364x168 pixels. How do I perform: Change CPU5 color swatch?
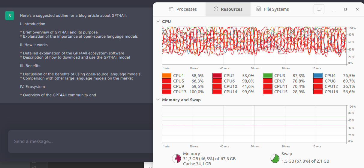coord(167,81)
